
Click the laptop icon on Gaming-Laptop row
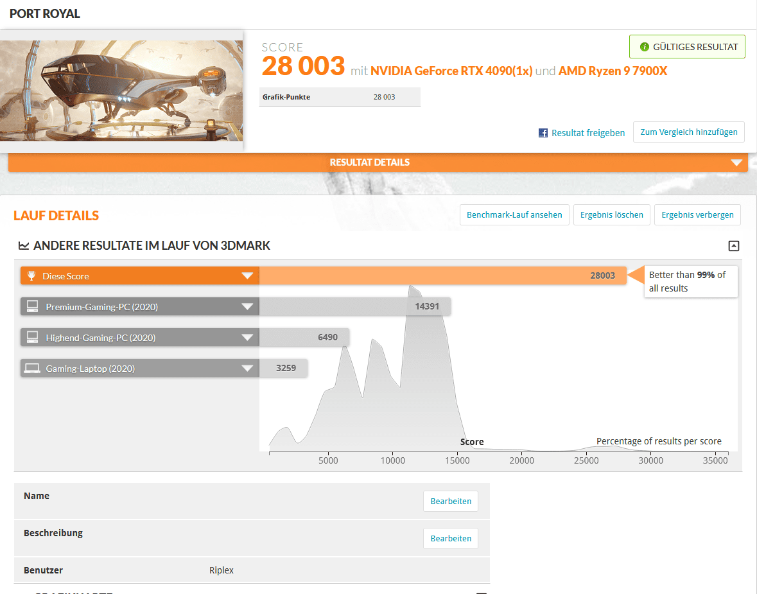pyautogui.click(x=32, y=368)
